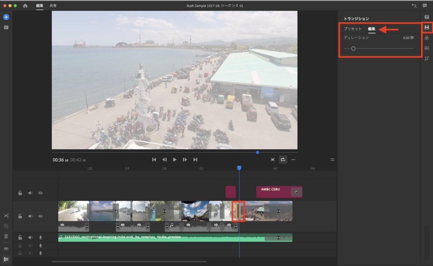Open the Transitions panel icon
The height and width of the screenshot is (266, 433).
(x=427, y=27)
